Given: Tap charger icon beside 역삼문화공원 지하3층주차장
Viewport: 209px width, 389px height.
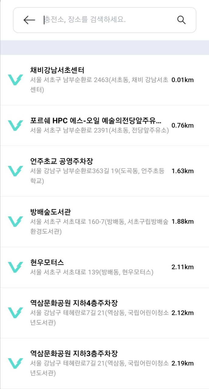Looking at the screenshot, I should click(15, 363).
